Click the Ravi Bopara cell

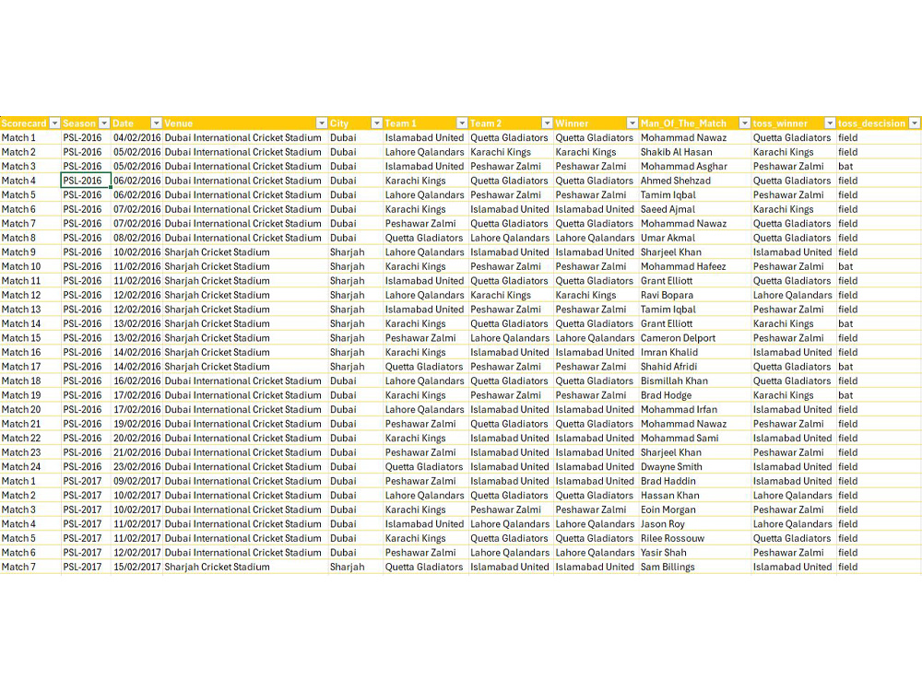(694, 295)
